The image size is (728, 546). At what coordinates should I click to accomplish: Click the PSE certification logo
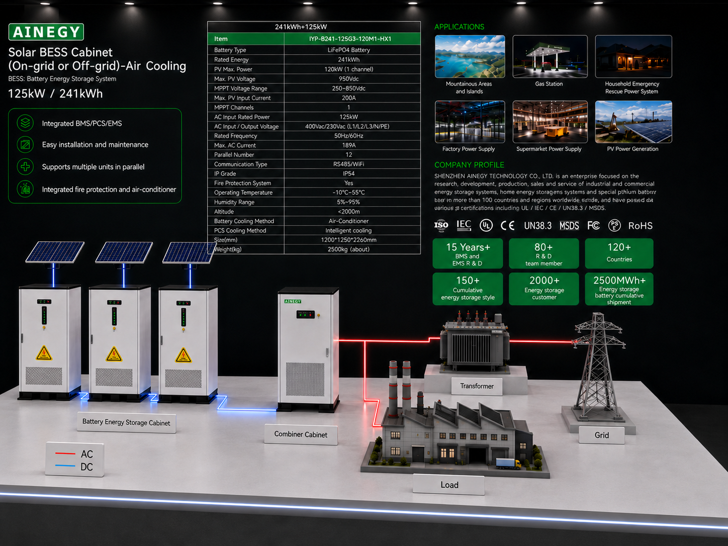coord(614,226)
